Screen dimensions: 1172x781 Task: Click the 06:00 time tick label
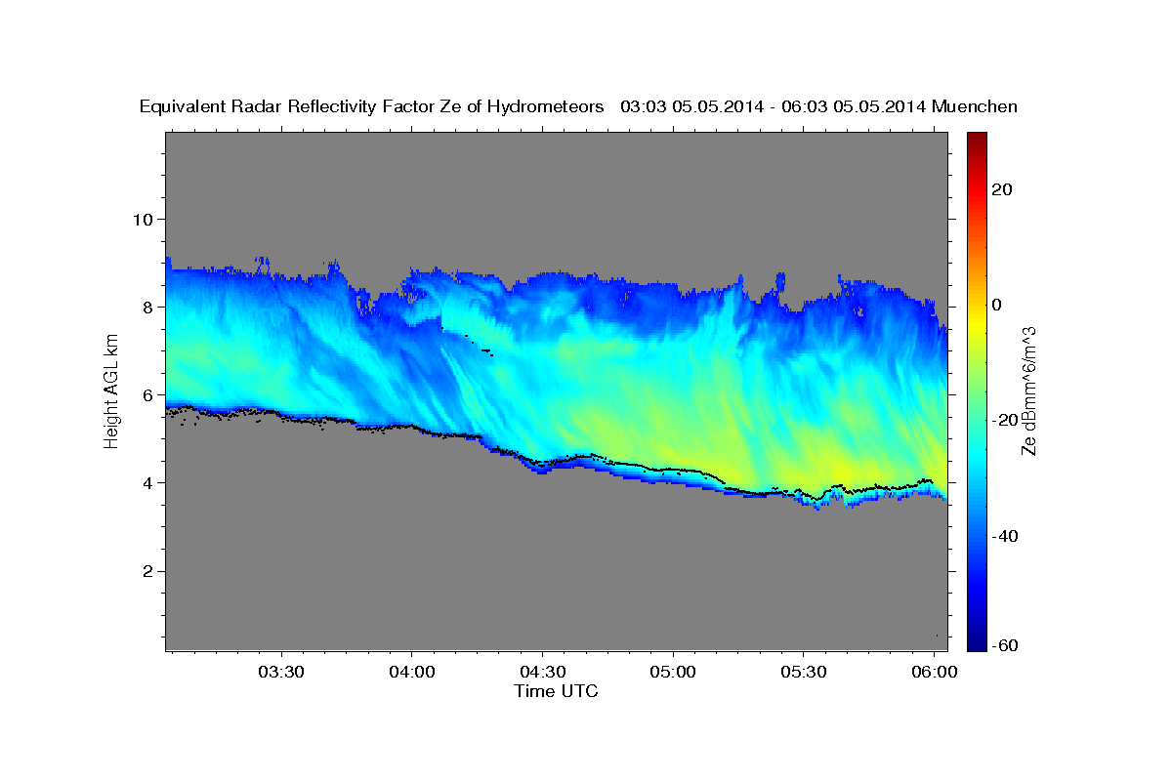(x=933, y=673)
